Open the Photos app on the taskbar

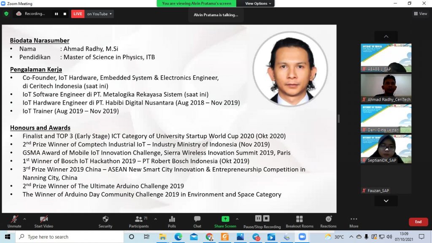pyautogui.click(x=240, y=237)
